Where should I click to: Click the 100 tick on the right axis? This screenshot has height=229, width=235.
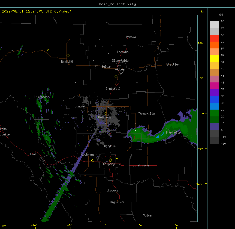coord(200,43)
